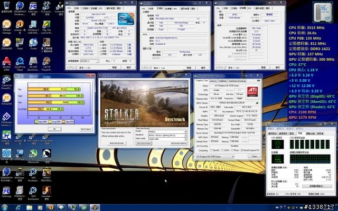Open the Windows 7 USB DVD shortcut
The image size is (338, 211).
point(33,26)
